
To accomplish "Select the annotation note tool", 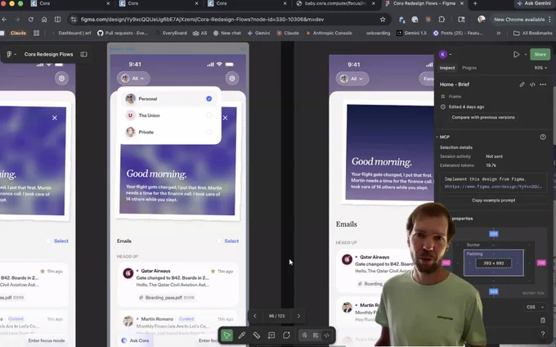I will (x=271, y=336).
